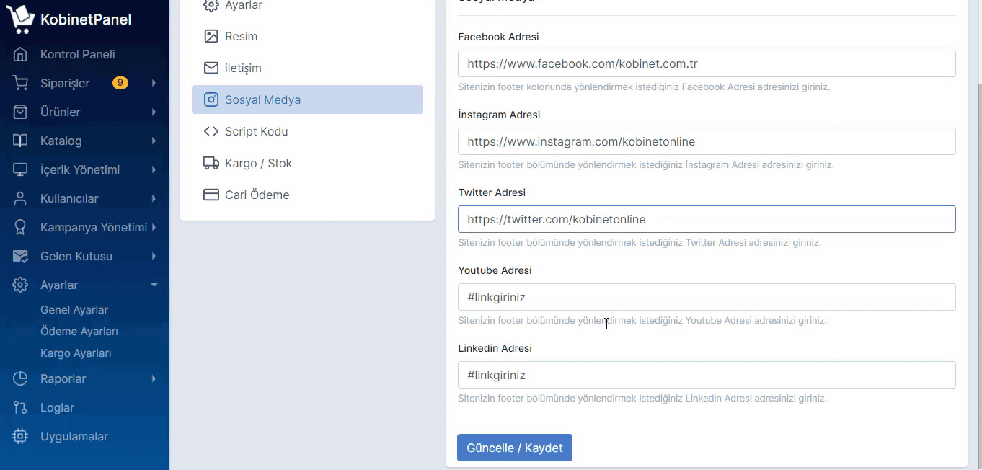Expand the Kullanıcılar submenu arrow

[x=154, y=198]
